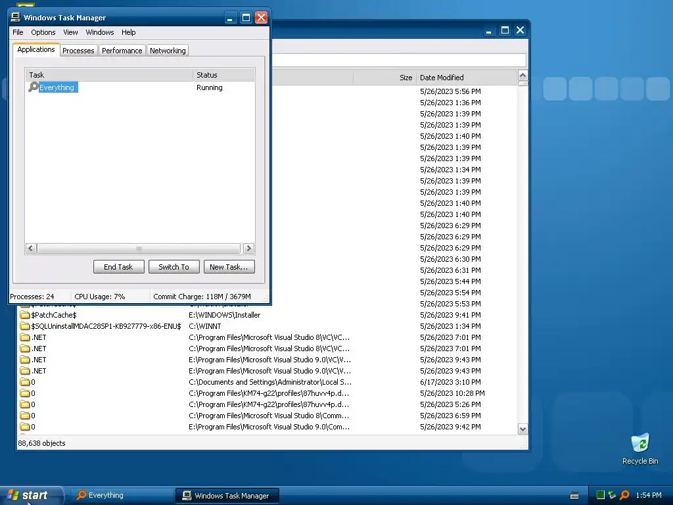This screenshot has width=673, height=505.
Task: Click the Everything search tray icon
Action: [x=624, y=495]
